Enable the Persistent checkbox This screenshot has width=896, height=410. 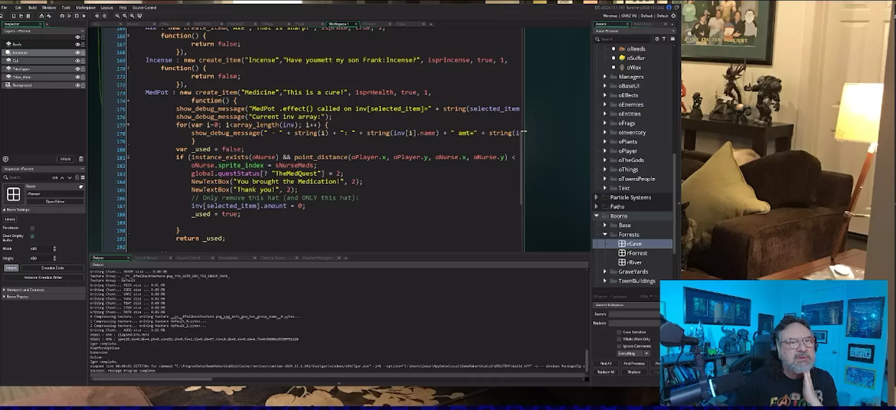pos(32,228)
